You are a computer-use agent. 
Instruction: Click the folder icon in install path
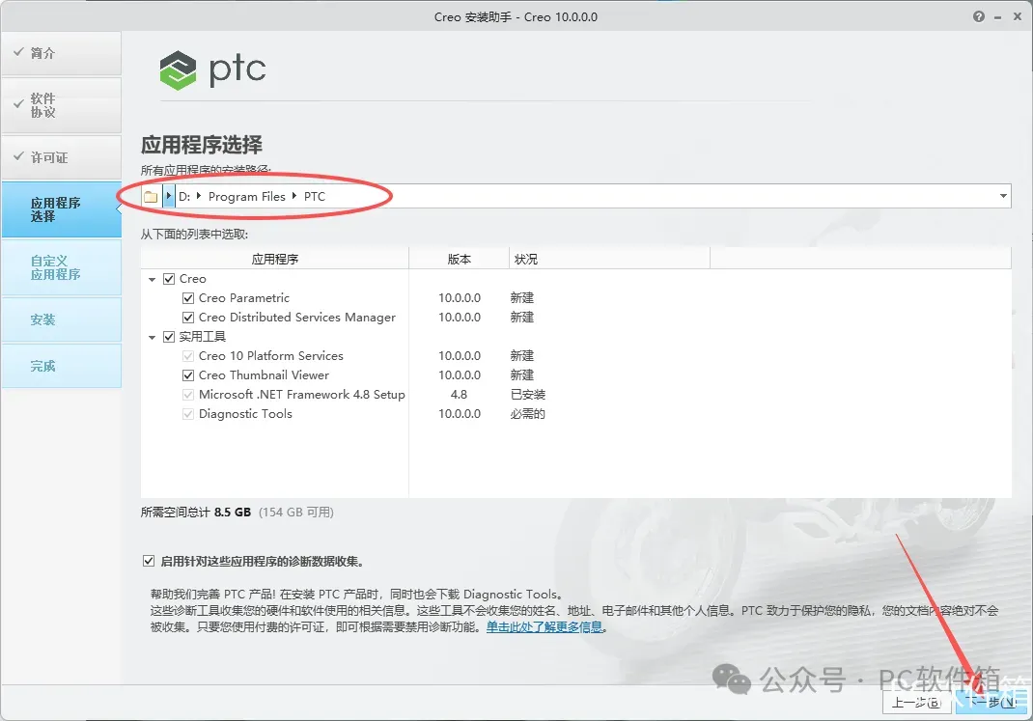[x=151, y=196]
